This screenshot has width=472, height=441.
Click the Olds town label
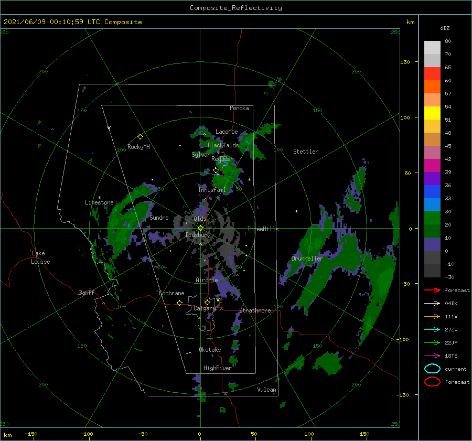click(x=200, y=219)
